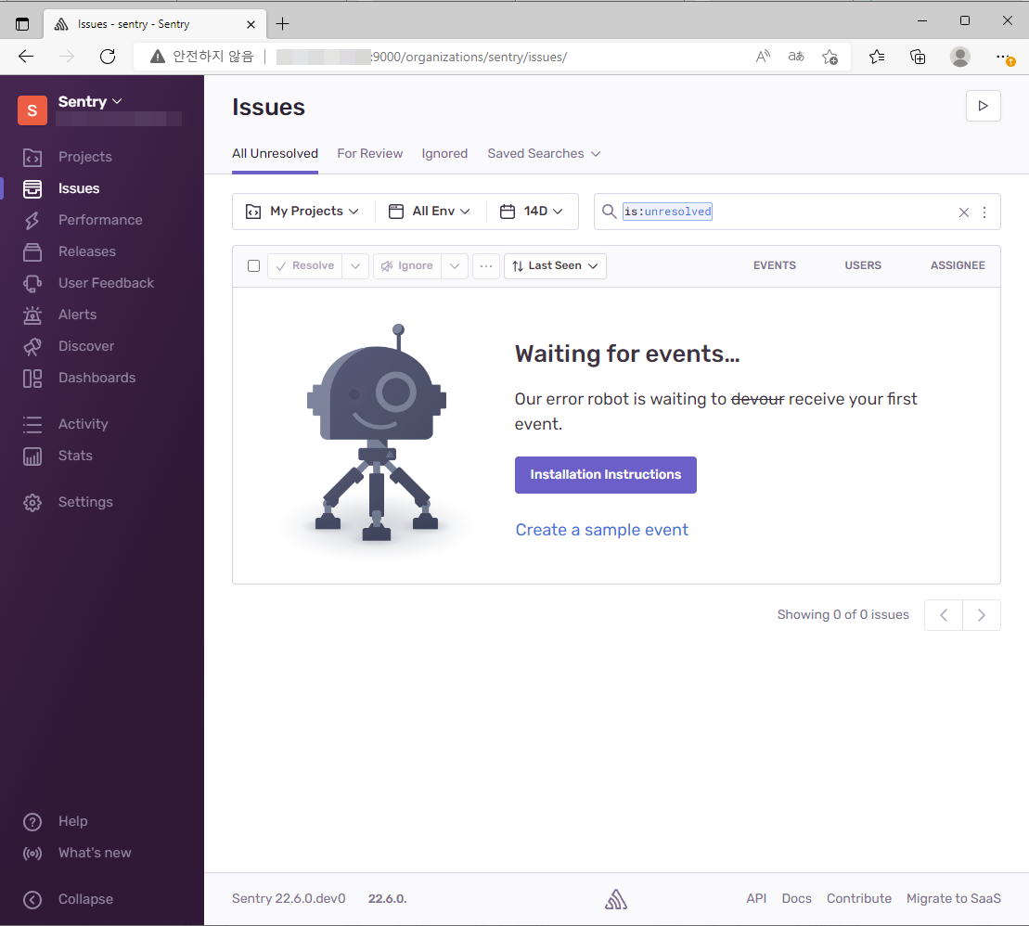The width and height of the screenshot is (1029, 926).
Task: Open the more actions ellipsis button
Action: tap(485, 265)
